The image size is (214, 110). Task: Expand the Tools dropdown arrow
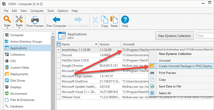19,28
